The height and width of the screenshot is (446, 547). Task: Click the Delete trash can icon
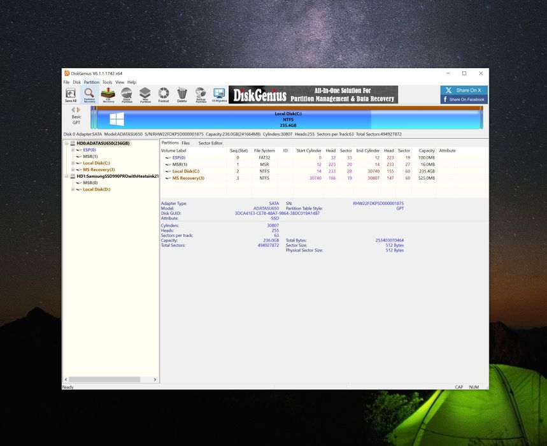[x=181, y=95]
